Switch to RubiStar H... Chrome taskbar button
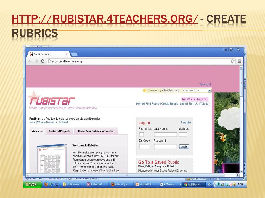This screenshot has width=265, height=198. point(194,184)
